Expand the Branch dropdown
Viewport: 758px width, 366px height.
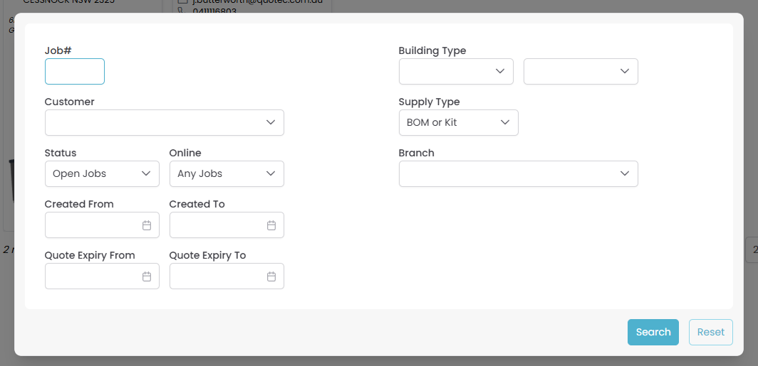coord(518,174)
